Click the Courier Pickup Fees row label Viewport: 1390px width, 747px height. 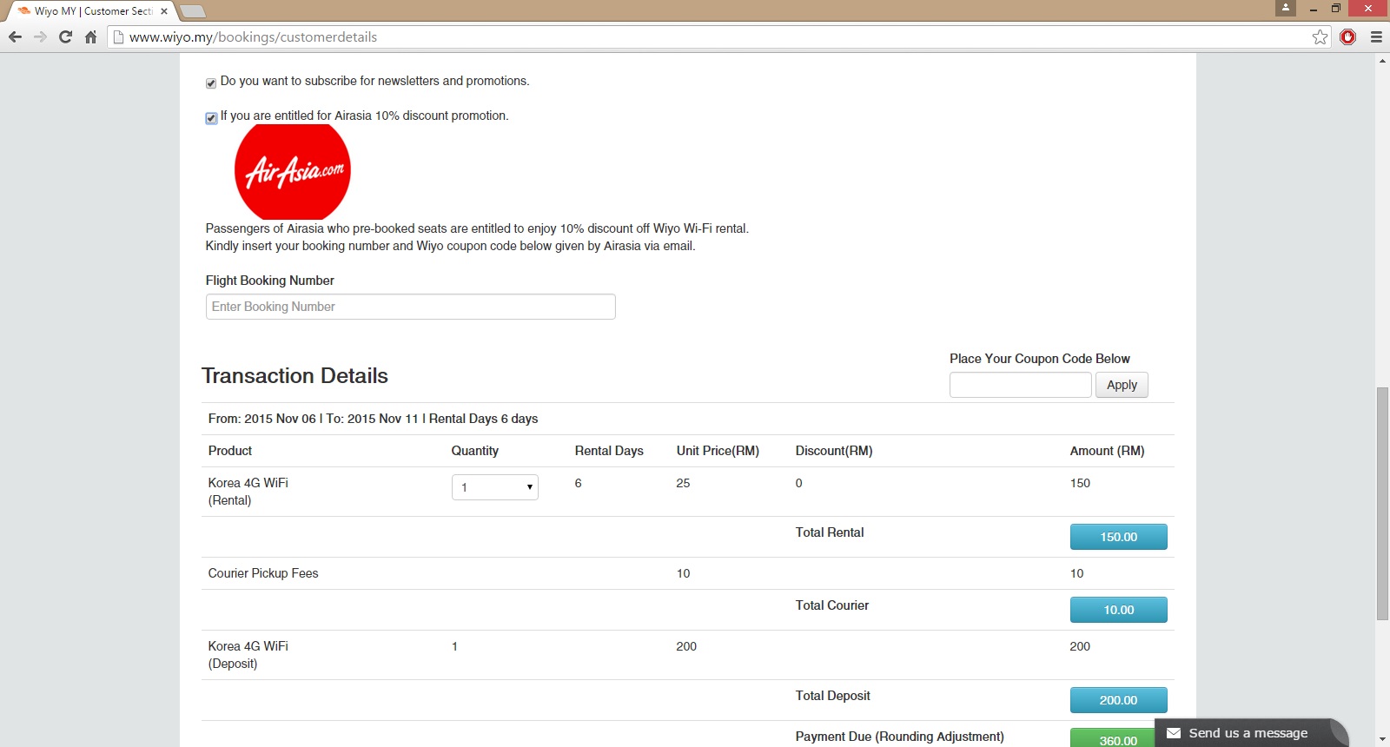pyautogui.click(x=263, y=573)
